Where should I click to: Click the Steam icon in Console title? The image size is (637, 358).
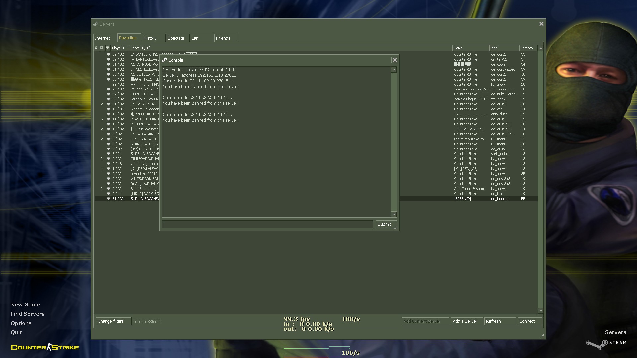click(x=164, y=60)
